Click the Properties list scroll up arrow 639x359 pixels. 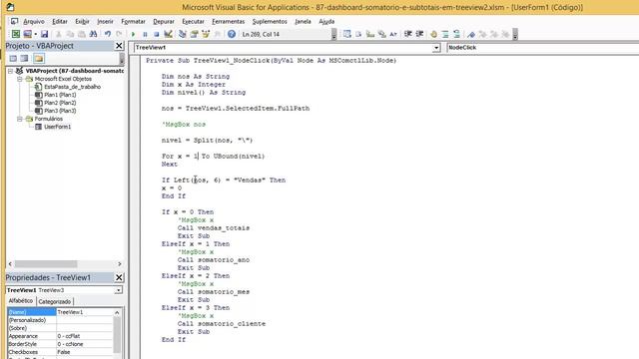(117, 312)
